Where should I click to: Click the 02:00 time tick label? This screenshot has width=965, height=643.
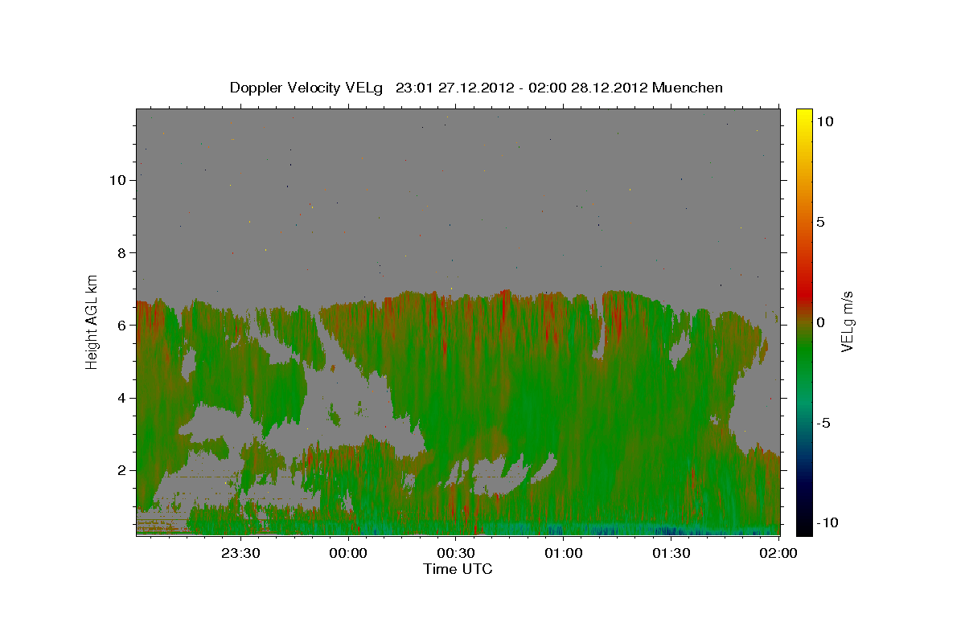click(778, 553)
